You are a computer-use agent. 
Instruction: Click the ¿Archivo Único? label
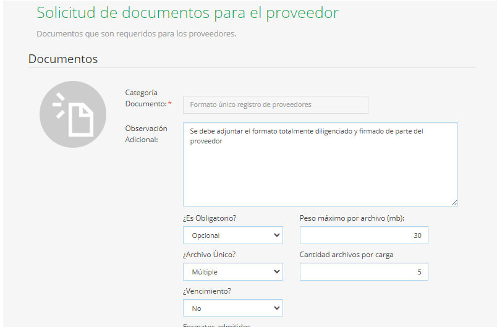209,255
